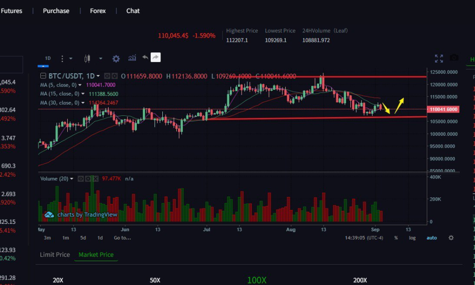Open axis settings gear at bottom right
Image resolution: width=475 pixels, height=285 pixels.
coord(451,238)
